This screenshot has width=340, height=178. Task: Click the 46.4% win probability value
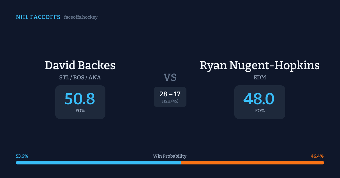pos(317,156)
